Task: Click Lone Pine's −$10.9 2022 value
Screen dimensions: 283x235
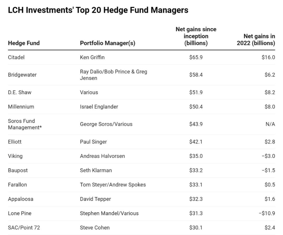Action: [x=268, y=213]
